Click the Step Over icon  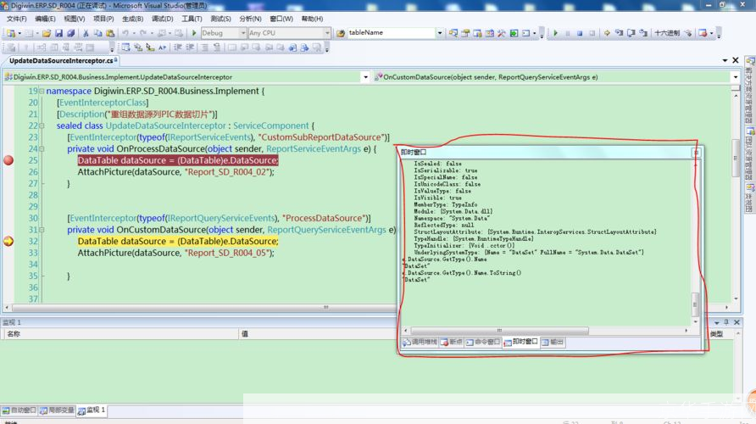pyautogui.click(x=631, y=33)
